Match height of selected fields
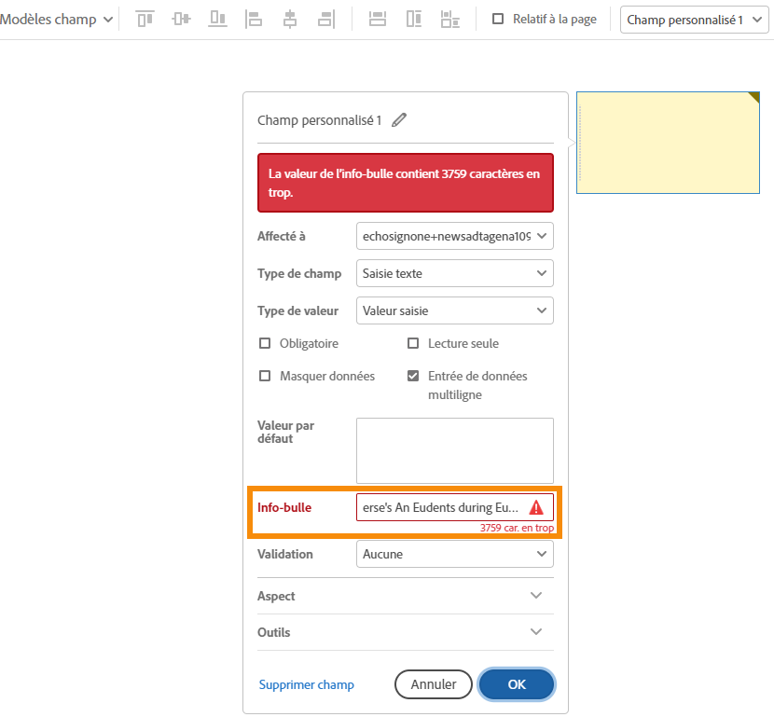774x717 pixels. (414, 20)
